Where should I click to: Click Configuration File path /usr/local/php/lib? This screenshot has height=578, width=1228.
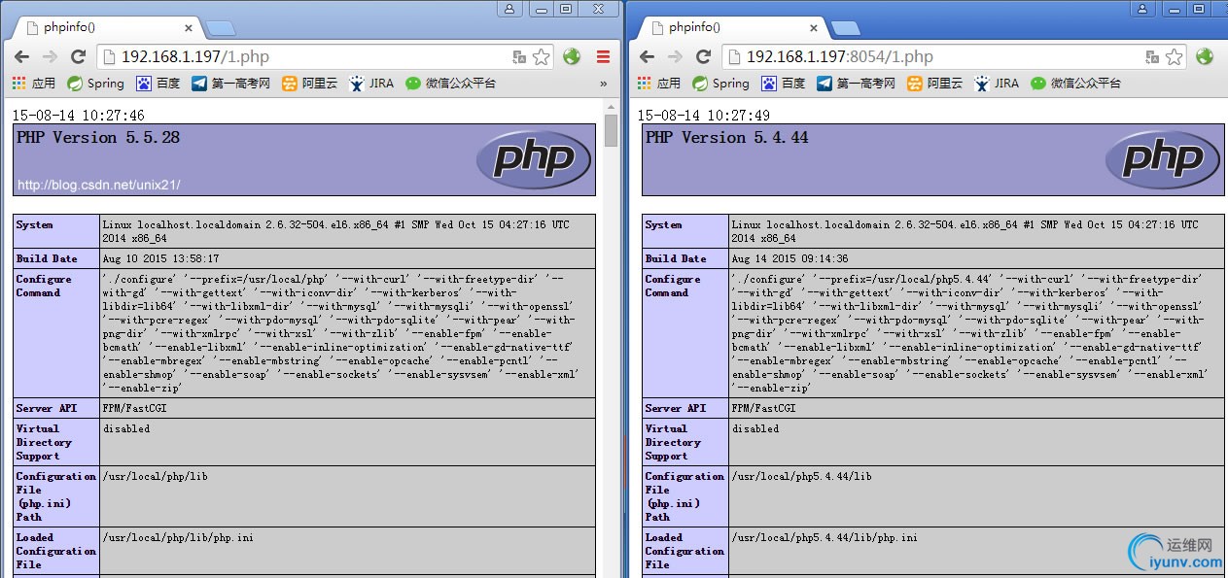click(x=156, y=476)
